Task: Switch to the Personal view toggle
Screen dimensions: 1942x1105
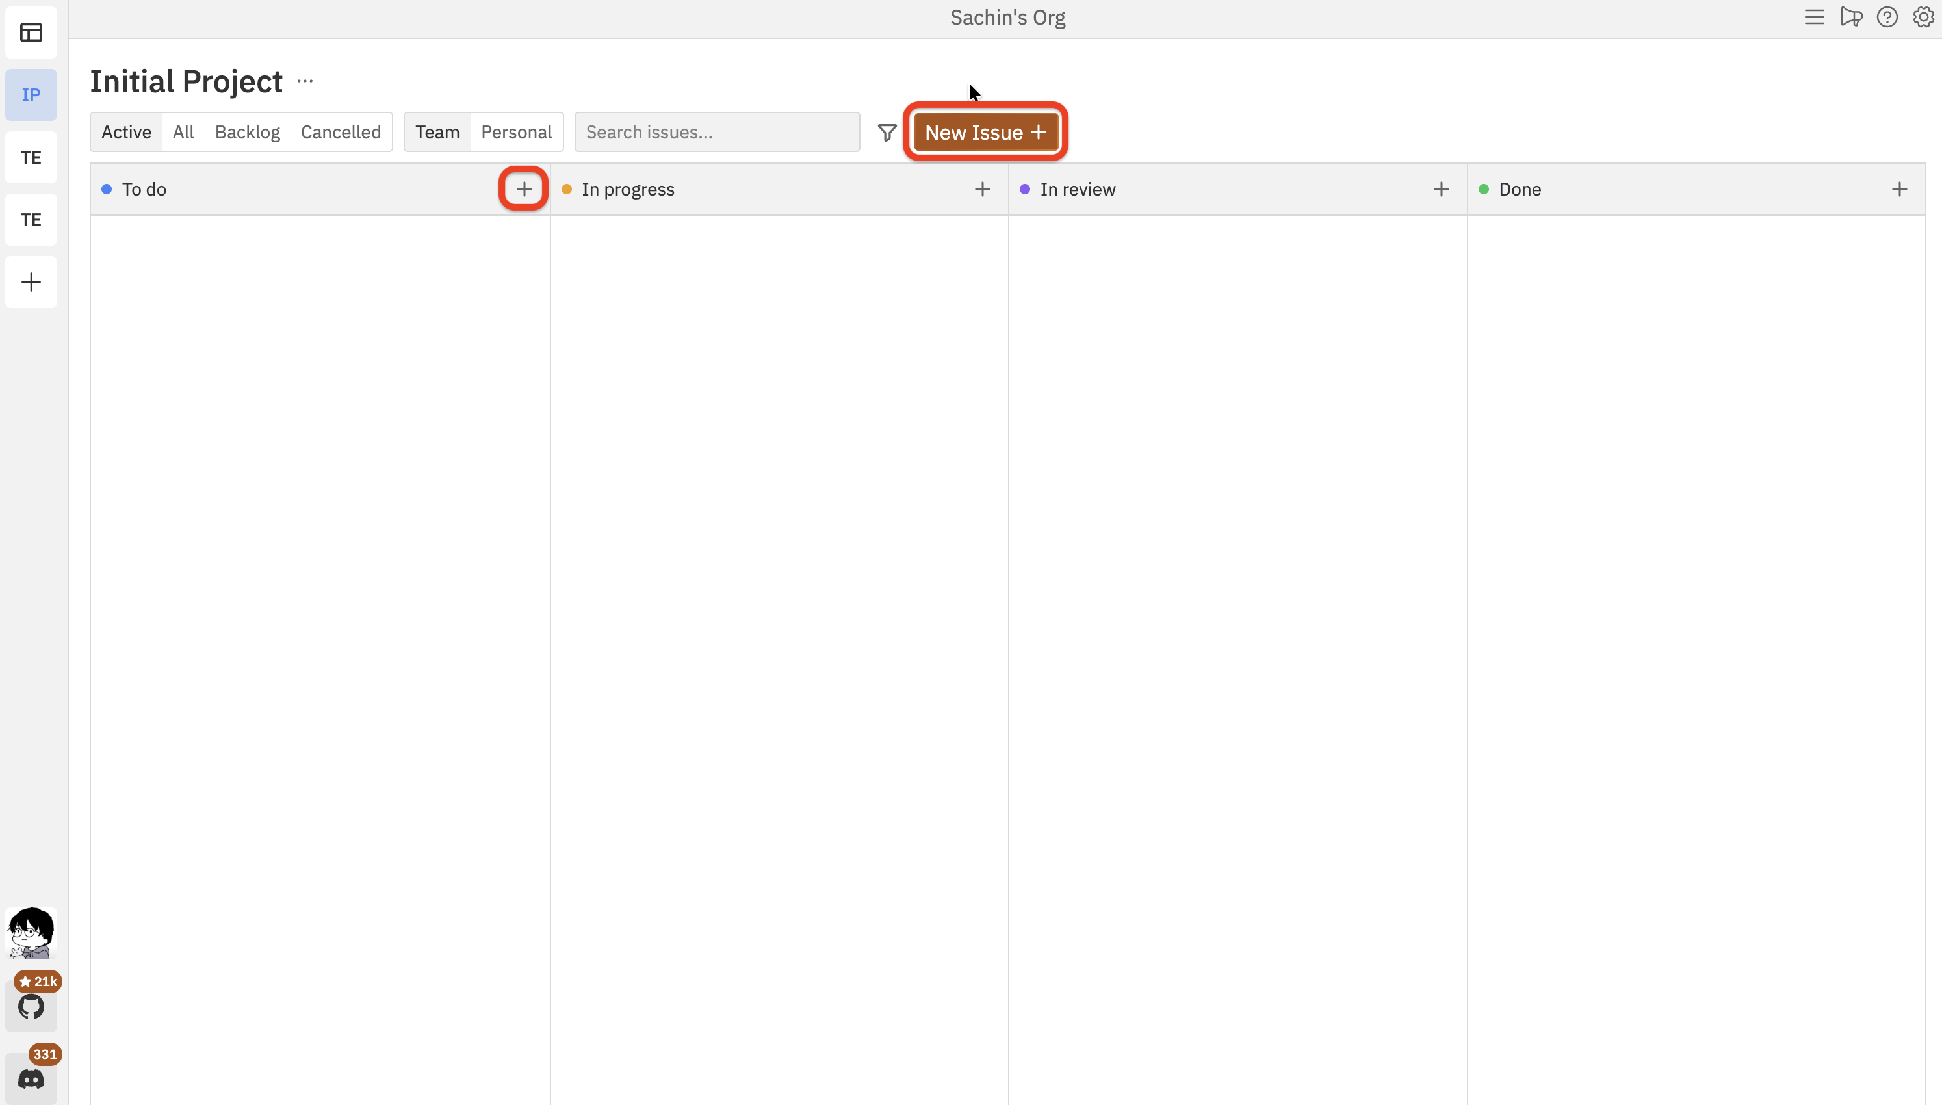Action: [x=517, y=131]
